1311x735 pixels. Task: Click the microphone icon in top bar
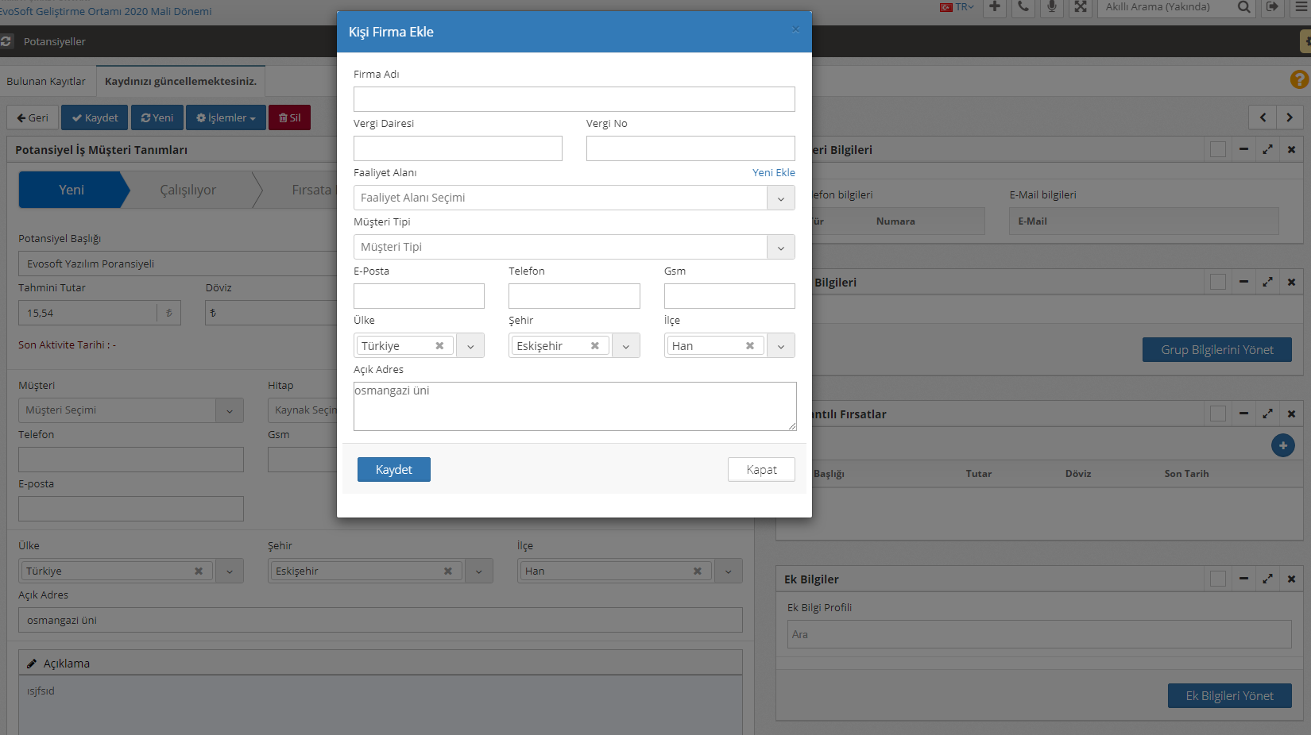pyautogui.click(x=1052, y=7)
